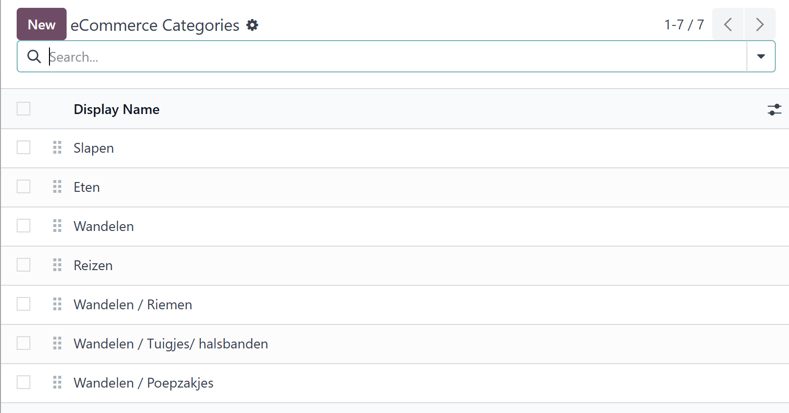Image resolution: width=789 pixels, height=413 pixels.
Task: Go to next page with right arrow
Action: click(760, 24)
